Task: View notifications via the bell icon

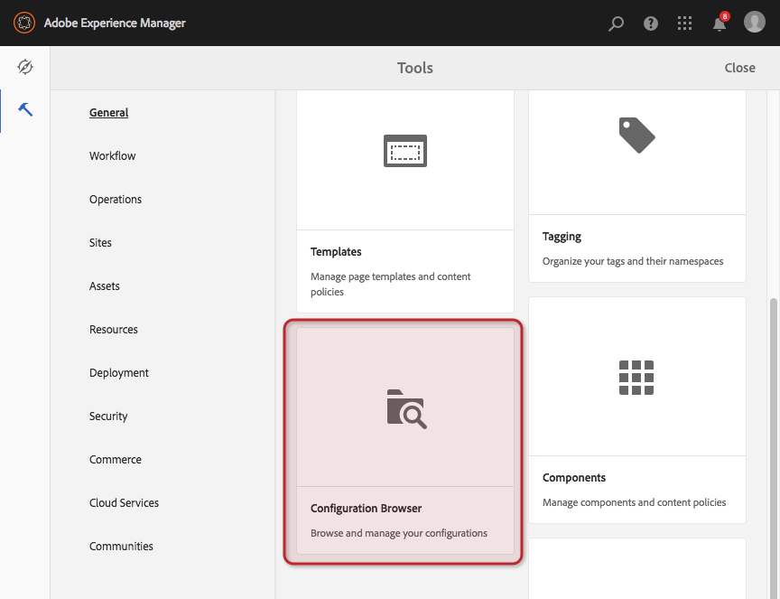Action: point(720,23)
